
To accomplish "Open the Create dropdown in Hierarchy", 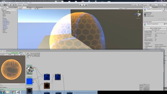I will pyautogui.click(x=3, y=9).
